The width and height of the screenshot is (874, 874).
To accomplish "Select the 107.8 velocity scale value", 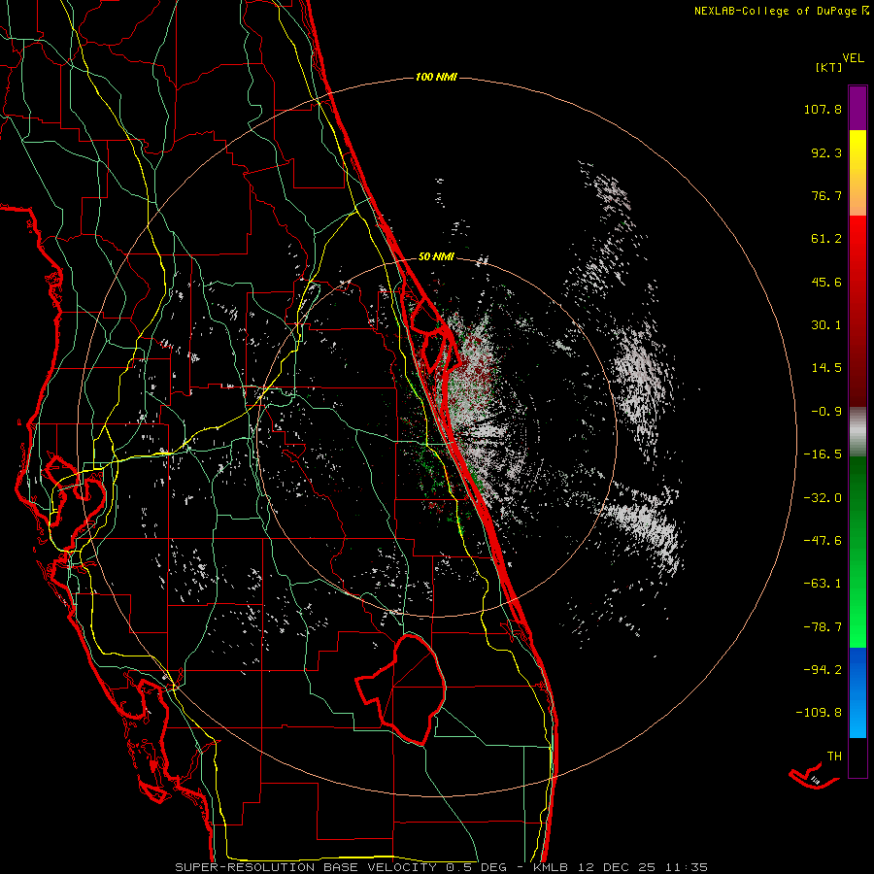I will click(823, 109).
